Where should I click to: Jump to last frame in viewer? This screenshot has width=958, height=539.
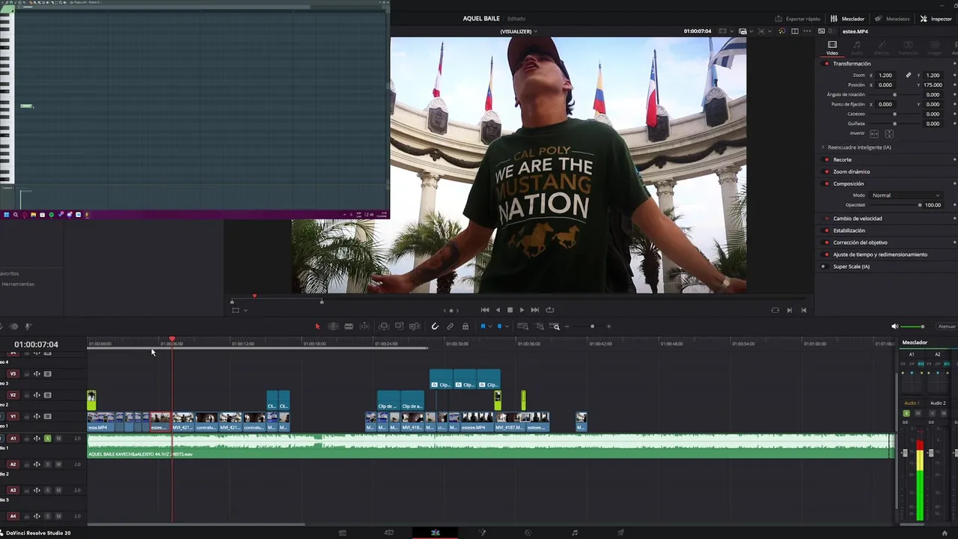534,310
